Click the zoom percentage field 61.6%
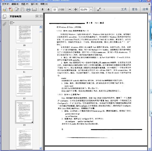The width and height of the screenshot is (152, 151). pos(84,10)
